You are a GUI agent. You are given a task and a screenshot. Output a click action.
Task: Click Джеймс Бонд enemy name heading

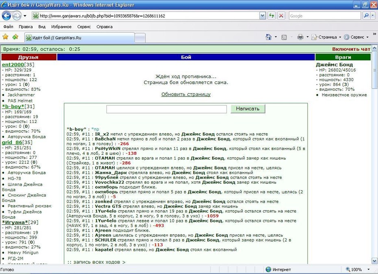point(334,64)
